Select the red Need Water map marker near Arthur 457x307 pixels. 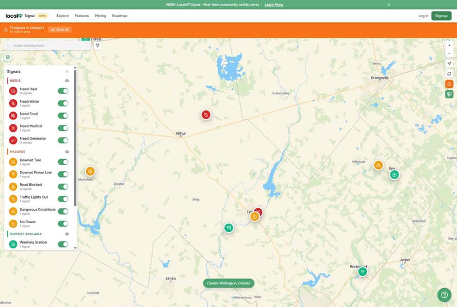click(206, 115)
